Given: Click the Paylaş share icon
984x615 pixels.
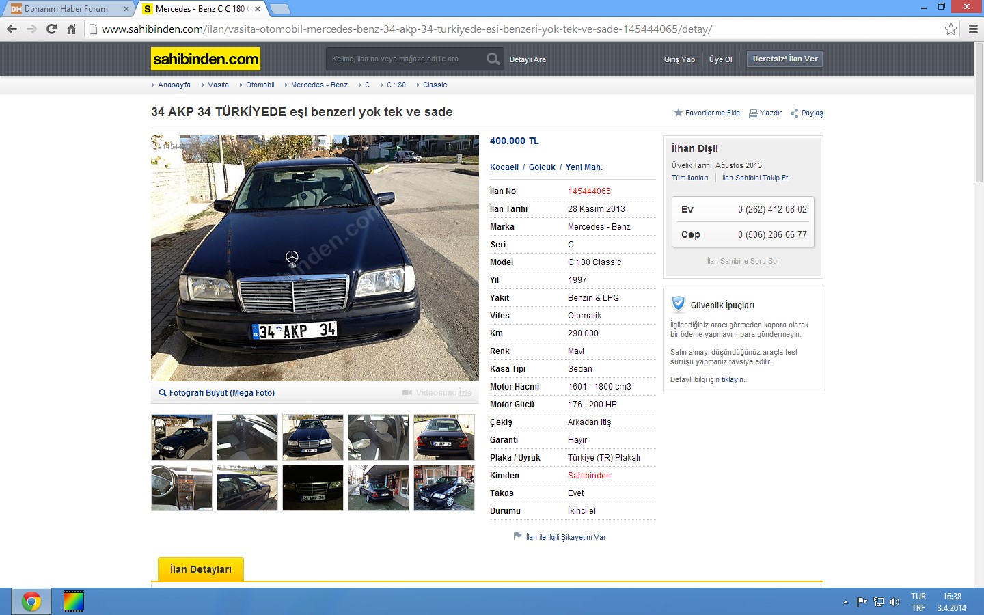Looking at the screenshot, I should 794,113.
